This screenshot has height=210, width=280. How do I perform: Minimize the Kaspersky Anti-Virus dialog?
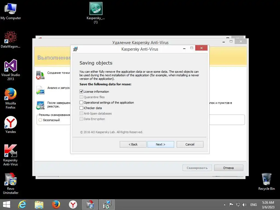point(184,48)
